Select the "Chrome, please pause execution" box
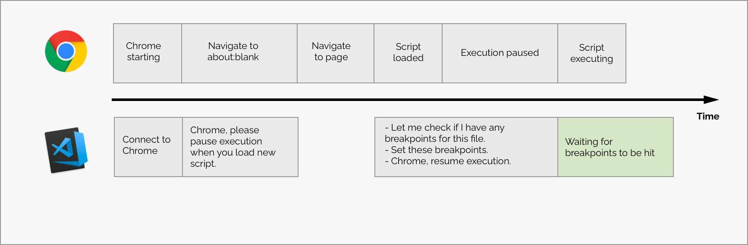The width and height of the screenshot is (748, 245). pos(240,147)
